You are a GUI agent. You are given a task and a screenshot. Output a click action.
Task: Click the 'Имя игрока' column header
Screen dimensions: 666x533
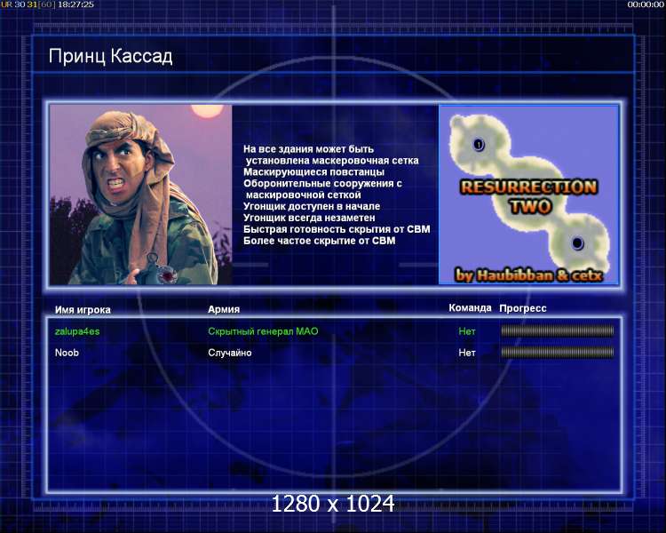pos(83,310)
